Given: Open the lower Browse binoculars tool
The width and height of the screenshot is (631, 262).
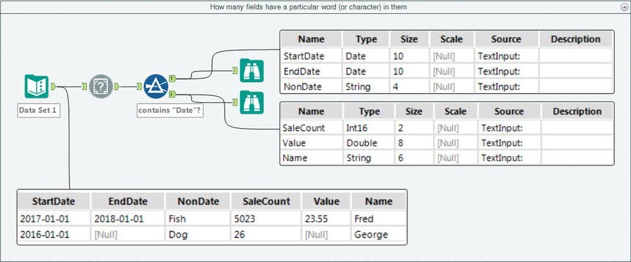Looking at the screenshot, I should point(251,102).
